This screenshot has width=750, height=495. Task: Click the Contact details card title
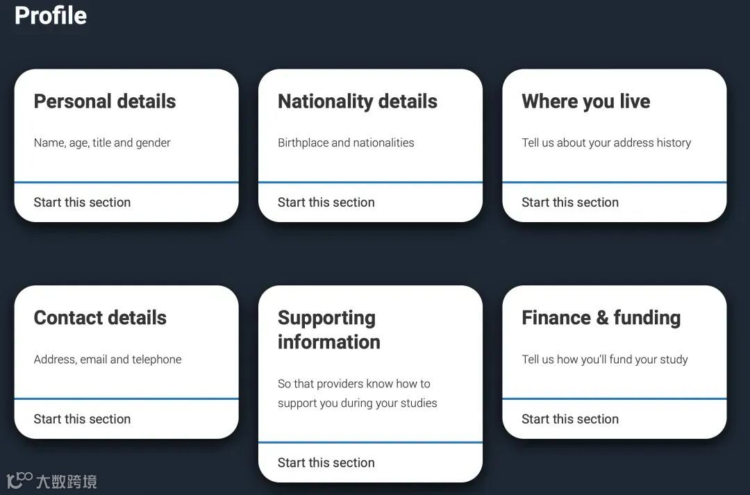tap(100, 318)
